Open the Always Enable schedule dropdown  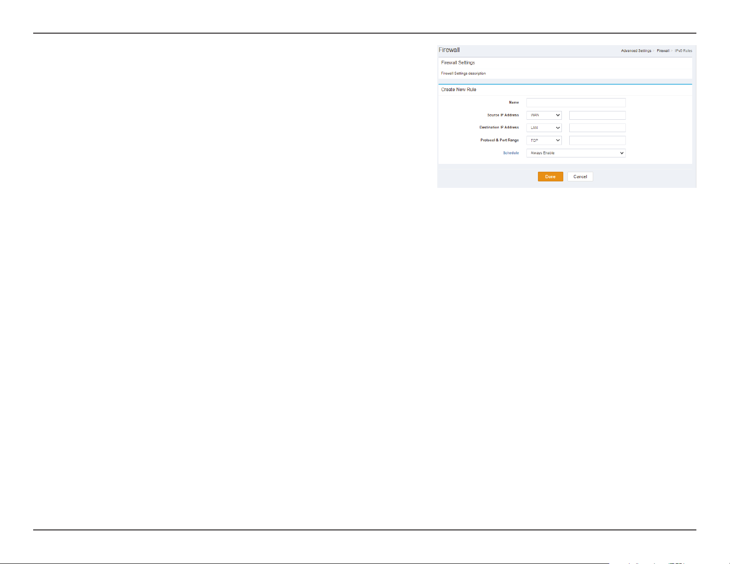[x=576, y=153]
